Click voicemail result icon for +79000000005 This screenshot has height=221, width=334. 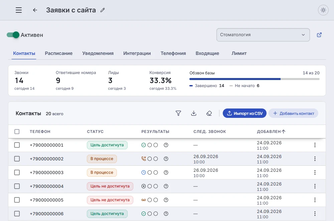(x=144, y=200)
